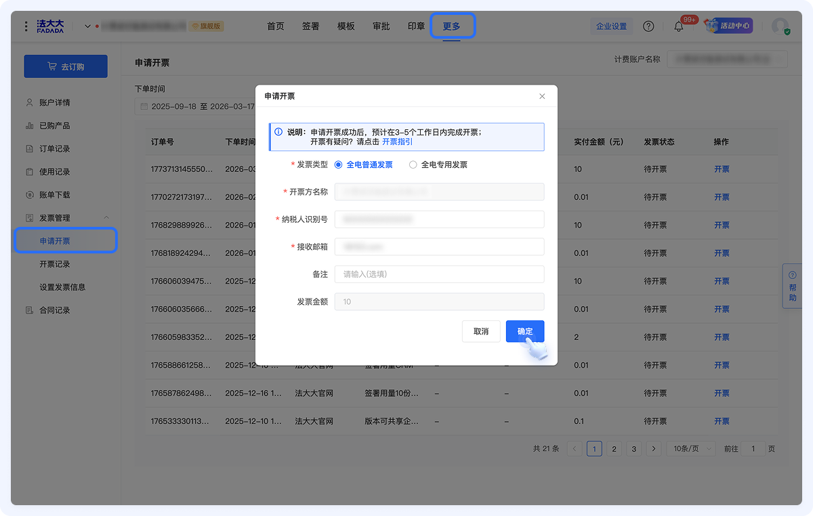Open the 10条/页 page size dropdown
The height and width of the screenshot is (516, 813).
coord(690,448)
